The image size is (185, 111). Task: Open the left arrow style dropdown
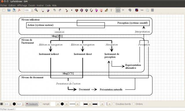click(90, 104)
